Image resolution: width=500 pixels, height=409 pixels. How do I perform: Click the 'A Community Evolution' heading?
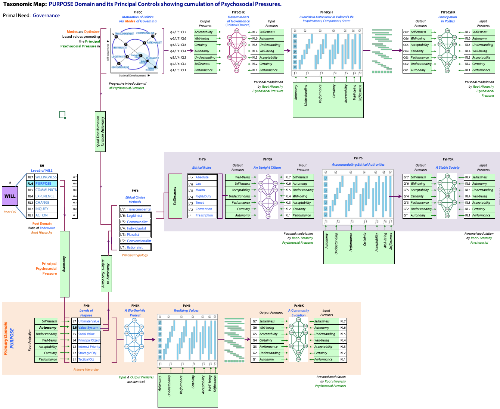(x=299, y=313)
